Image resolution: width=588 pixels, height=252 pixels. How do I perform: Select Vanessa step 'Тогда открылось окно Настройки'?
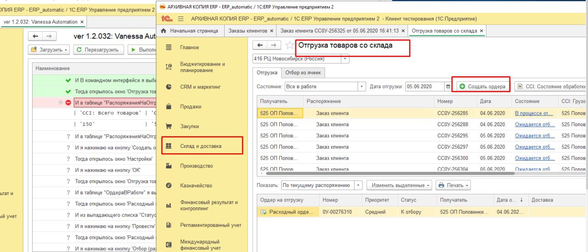point(114,159)
